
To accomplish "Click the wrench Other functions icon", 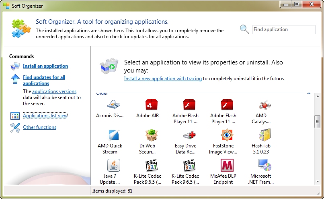I will point(15,128).
